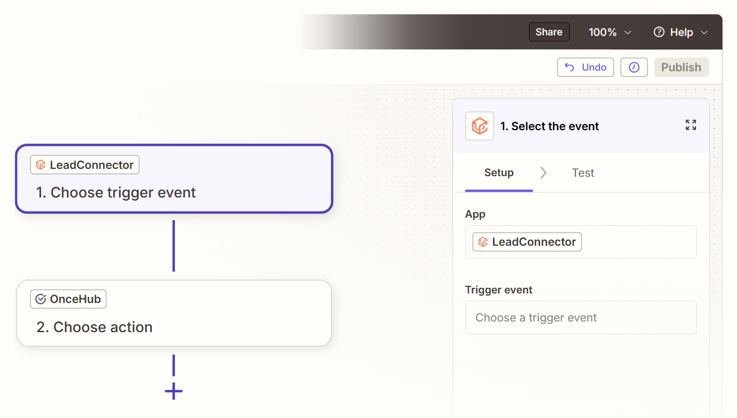This screenshot has height=418, width=737.
Task: Click the App field label
Action: (475, 214)
